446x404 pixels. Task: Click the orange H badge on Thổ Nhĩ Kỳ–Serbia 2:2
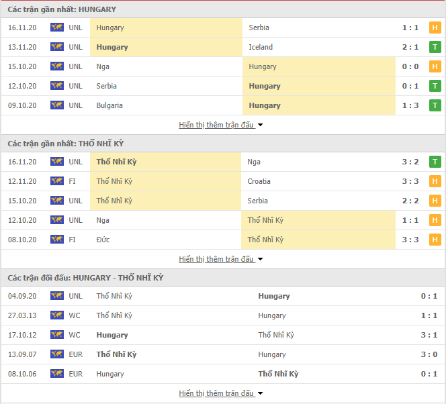click(x=435, y=201)
